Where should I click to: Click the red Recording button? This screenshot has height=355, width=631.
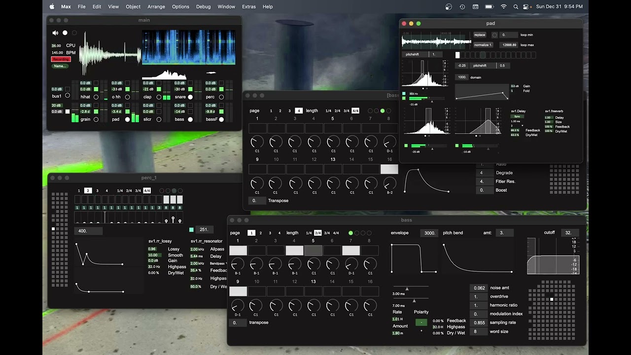pos(61,59)
